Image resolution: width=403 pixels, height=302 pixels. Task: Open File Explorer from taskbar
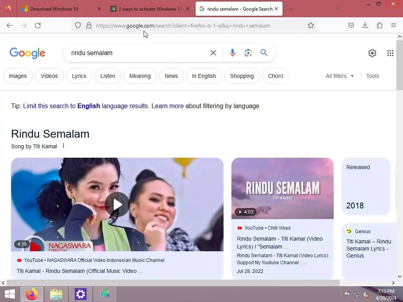[x=56, y=294]
